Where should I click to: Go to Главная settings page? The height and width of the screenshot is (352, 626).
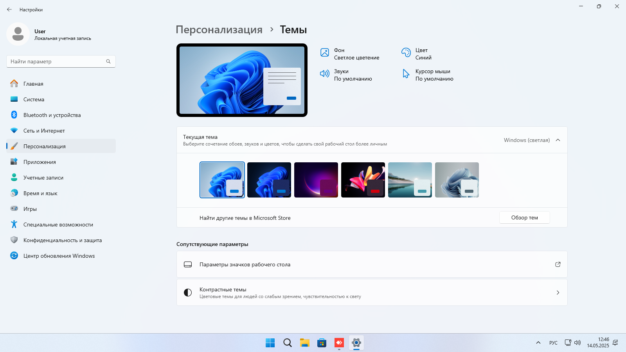pos(61,84)
